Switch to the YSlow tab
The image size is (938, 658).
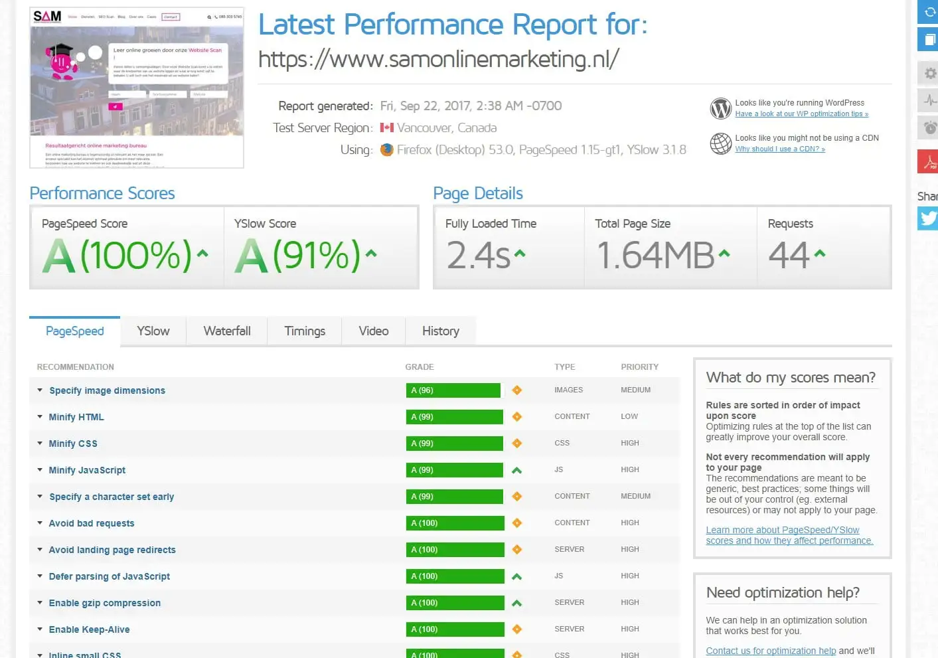pyautogui.click(x=153, y=331)
